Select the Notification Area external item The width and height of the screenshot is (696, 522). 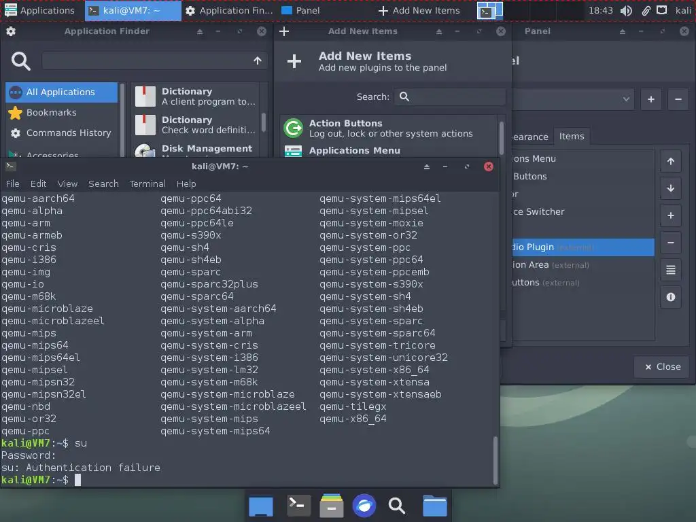582,265
